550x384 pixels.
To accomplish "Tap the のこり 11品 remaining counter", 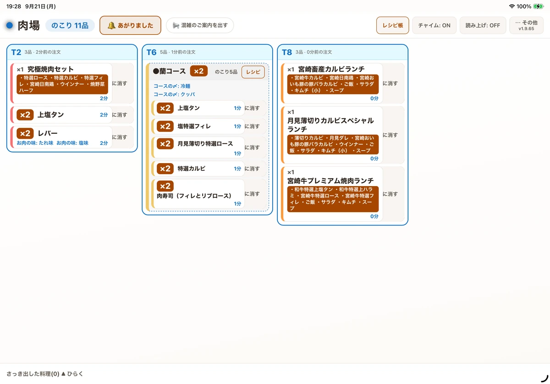I will [70, 26].
